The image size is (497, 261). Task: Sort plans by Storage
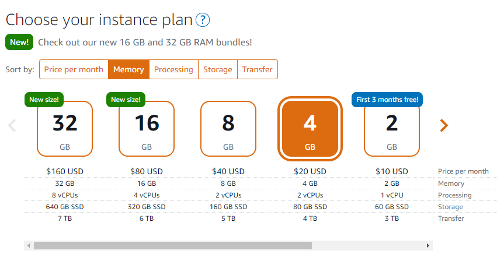click(x=217, y=69)
